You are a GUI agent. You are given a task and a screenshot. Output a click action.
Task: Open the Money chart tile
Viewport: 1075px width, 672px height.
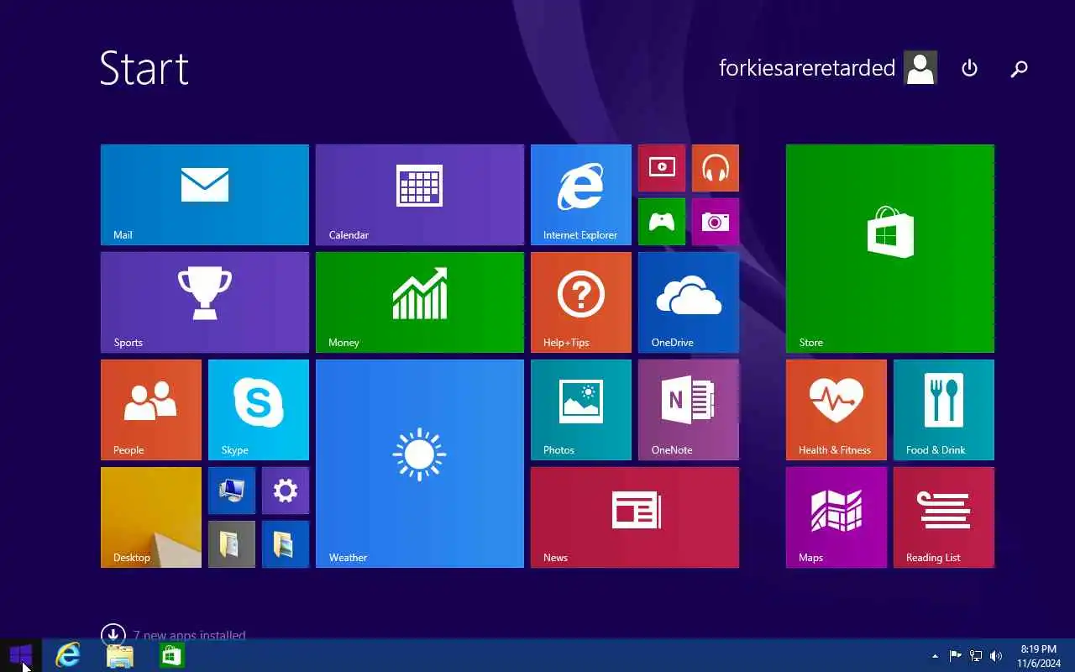click(x=420, y=302)
